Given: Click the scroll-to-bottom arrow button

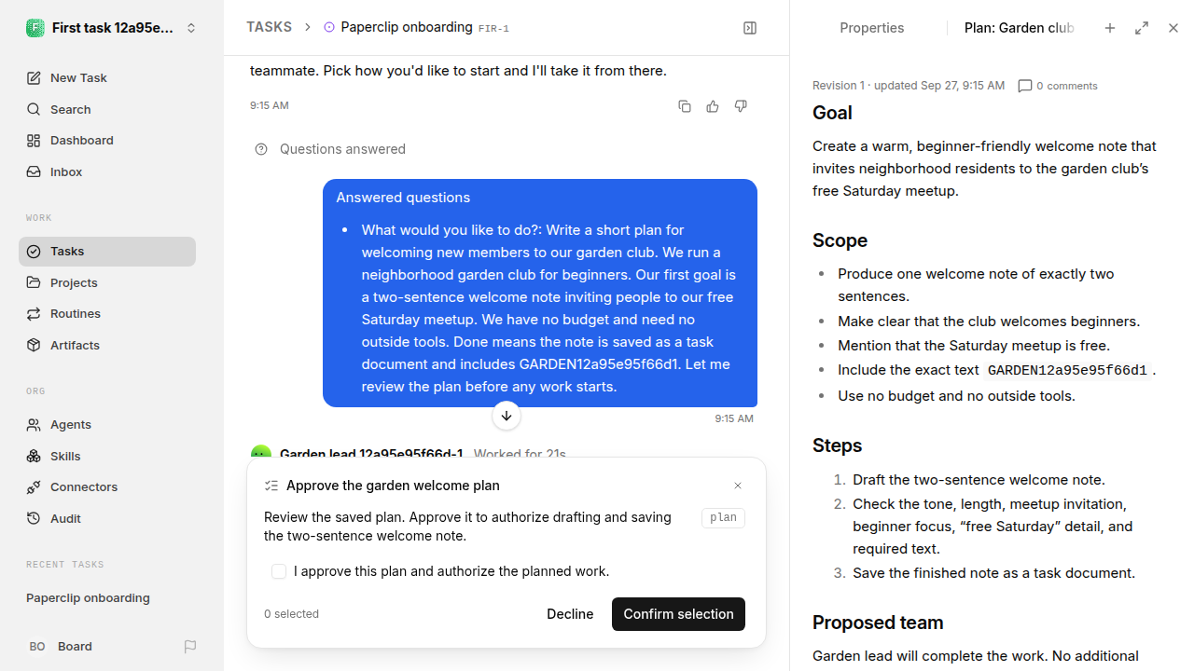Looking at the screenshot, I should click(x=507, y=416).
